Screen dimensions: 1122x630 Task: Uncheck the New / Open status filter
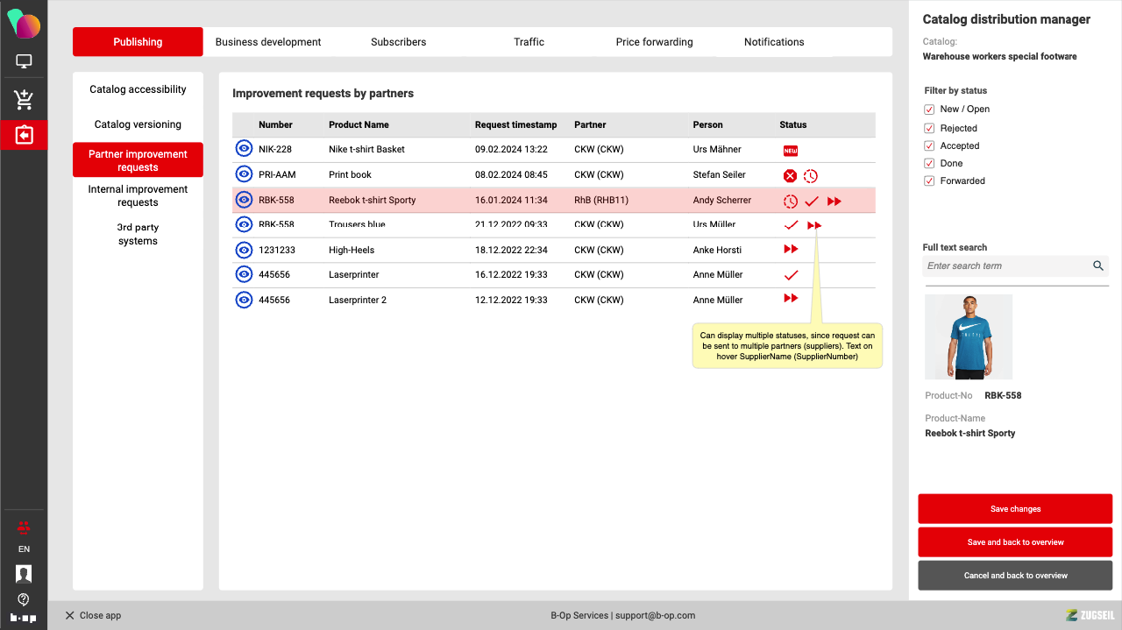(929, 110)
